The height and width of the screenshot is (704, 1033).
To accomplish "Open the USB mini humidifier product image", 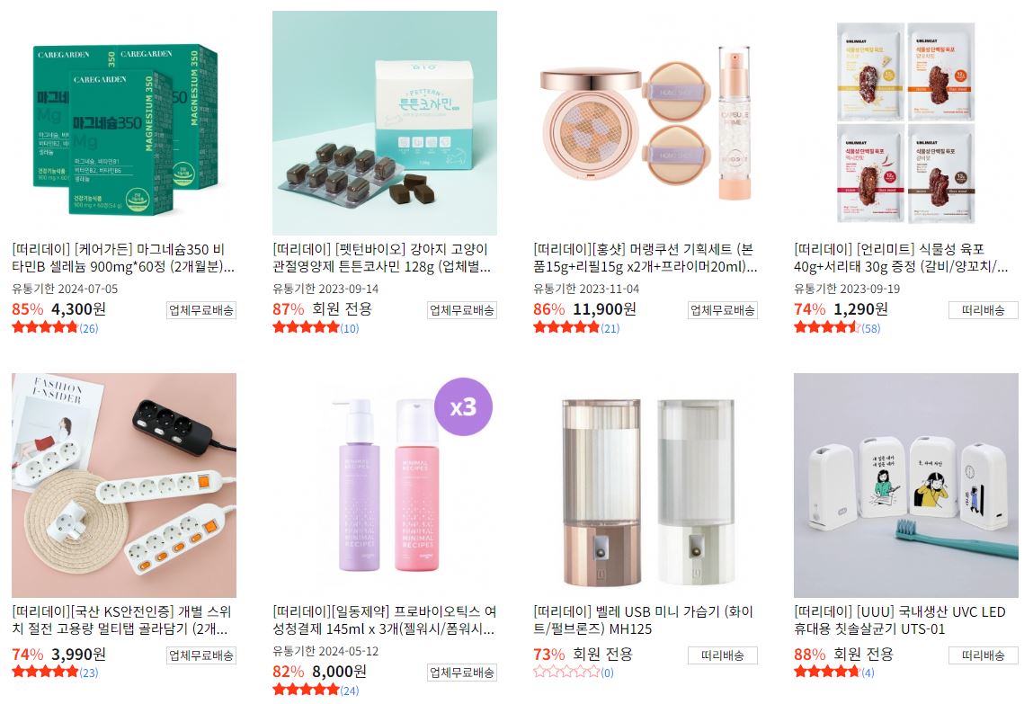I will coord(646,486).
